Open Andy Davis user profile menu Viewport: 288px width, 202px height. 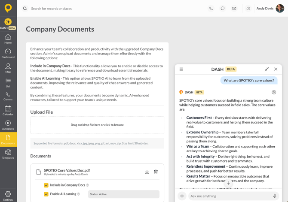pyautogui.click(x=270, y=9)
